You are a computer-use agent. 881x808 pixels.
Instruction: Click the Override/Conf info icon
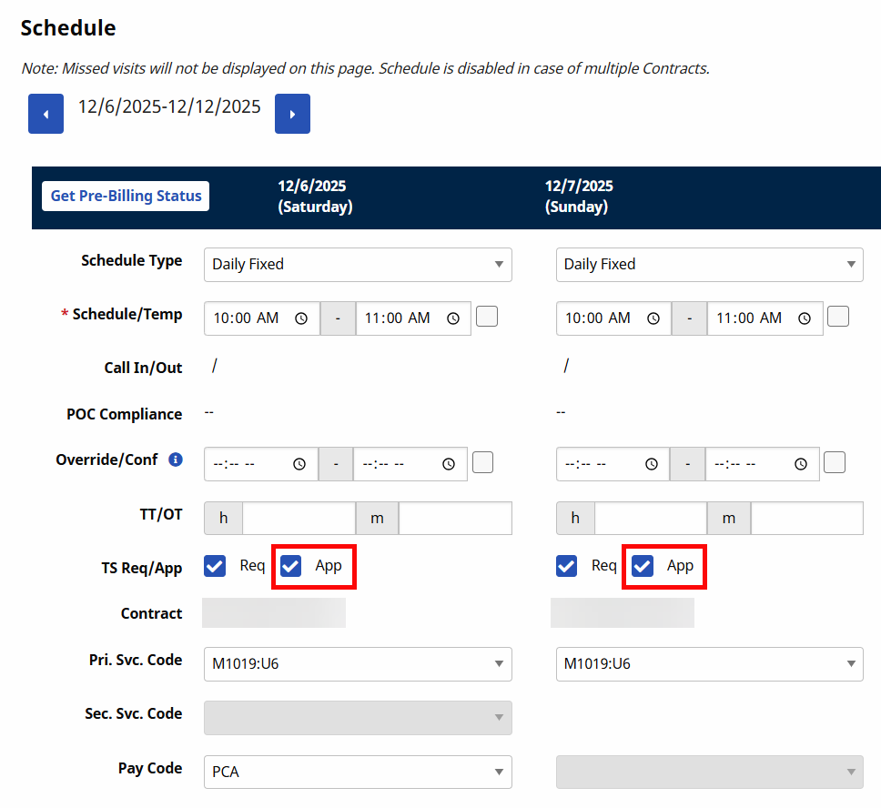pyautogui.click(x=176, y=460)
